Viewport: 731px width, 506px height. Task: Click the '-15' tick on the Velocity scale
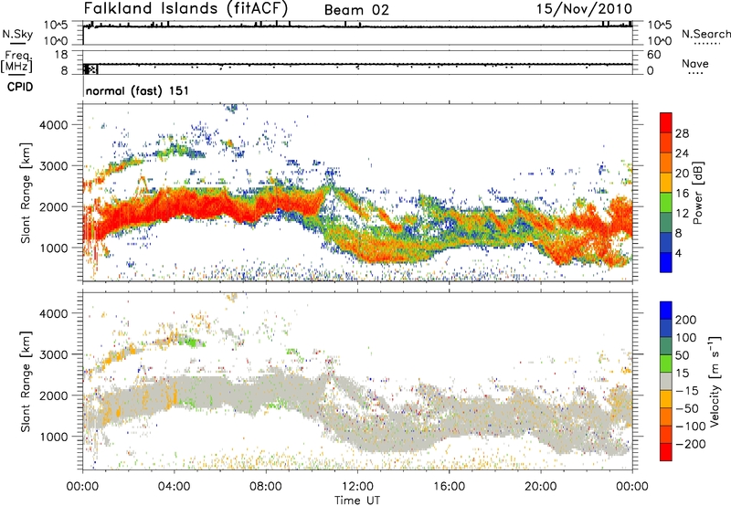pos(687,390)
